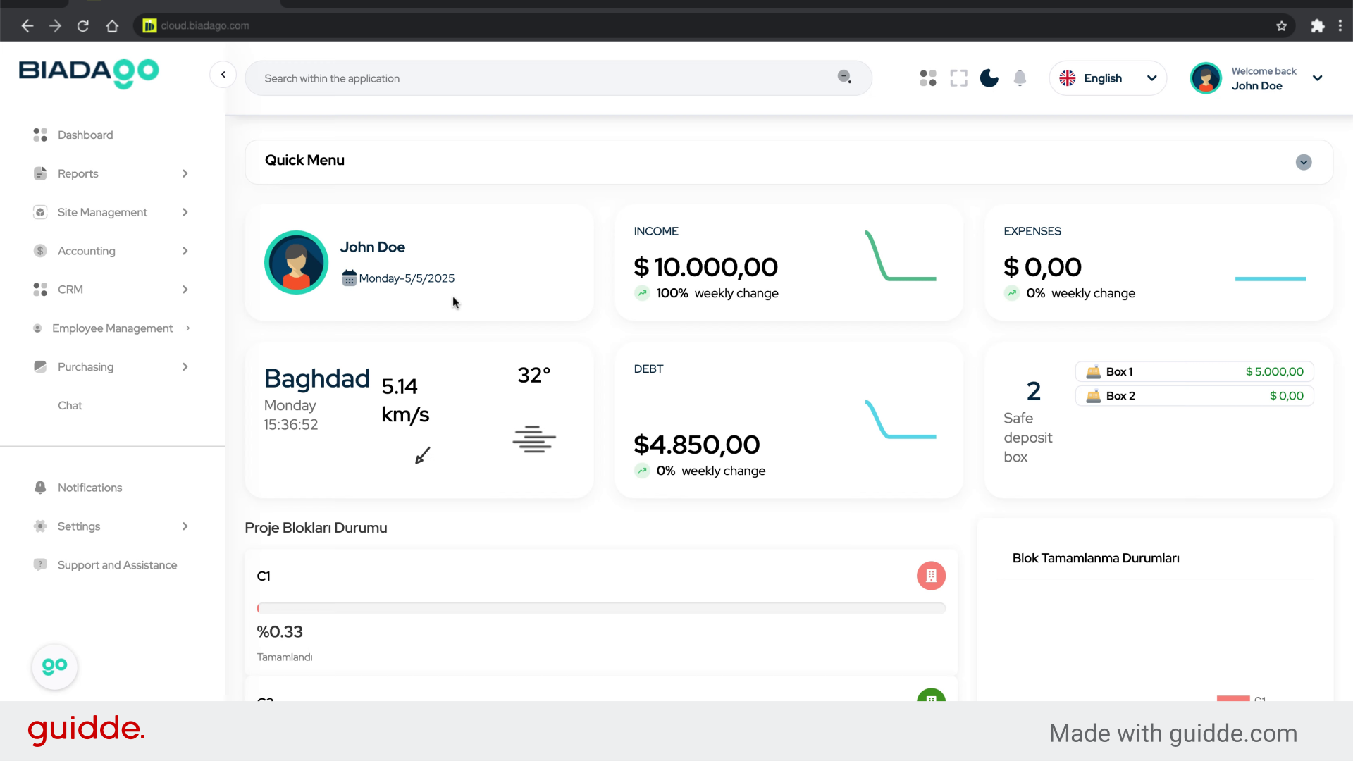The image size is (1353, 761).
Task: Expand the Quick Menu panel arrow
Action: click(1303, 162)
